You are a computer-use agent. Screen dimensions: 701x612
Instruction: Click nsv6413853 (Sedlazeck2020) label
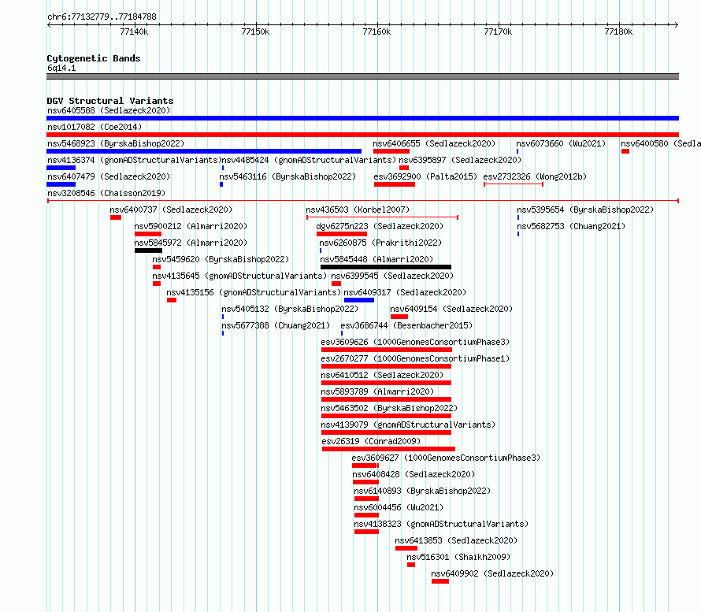(x=456, y=540)
